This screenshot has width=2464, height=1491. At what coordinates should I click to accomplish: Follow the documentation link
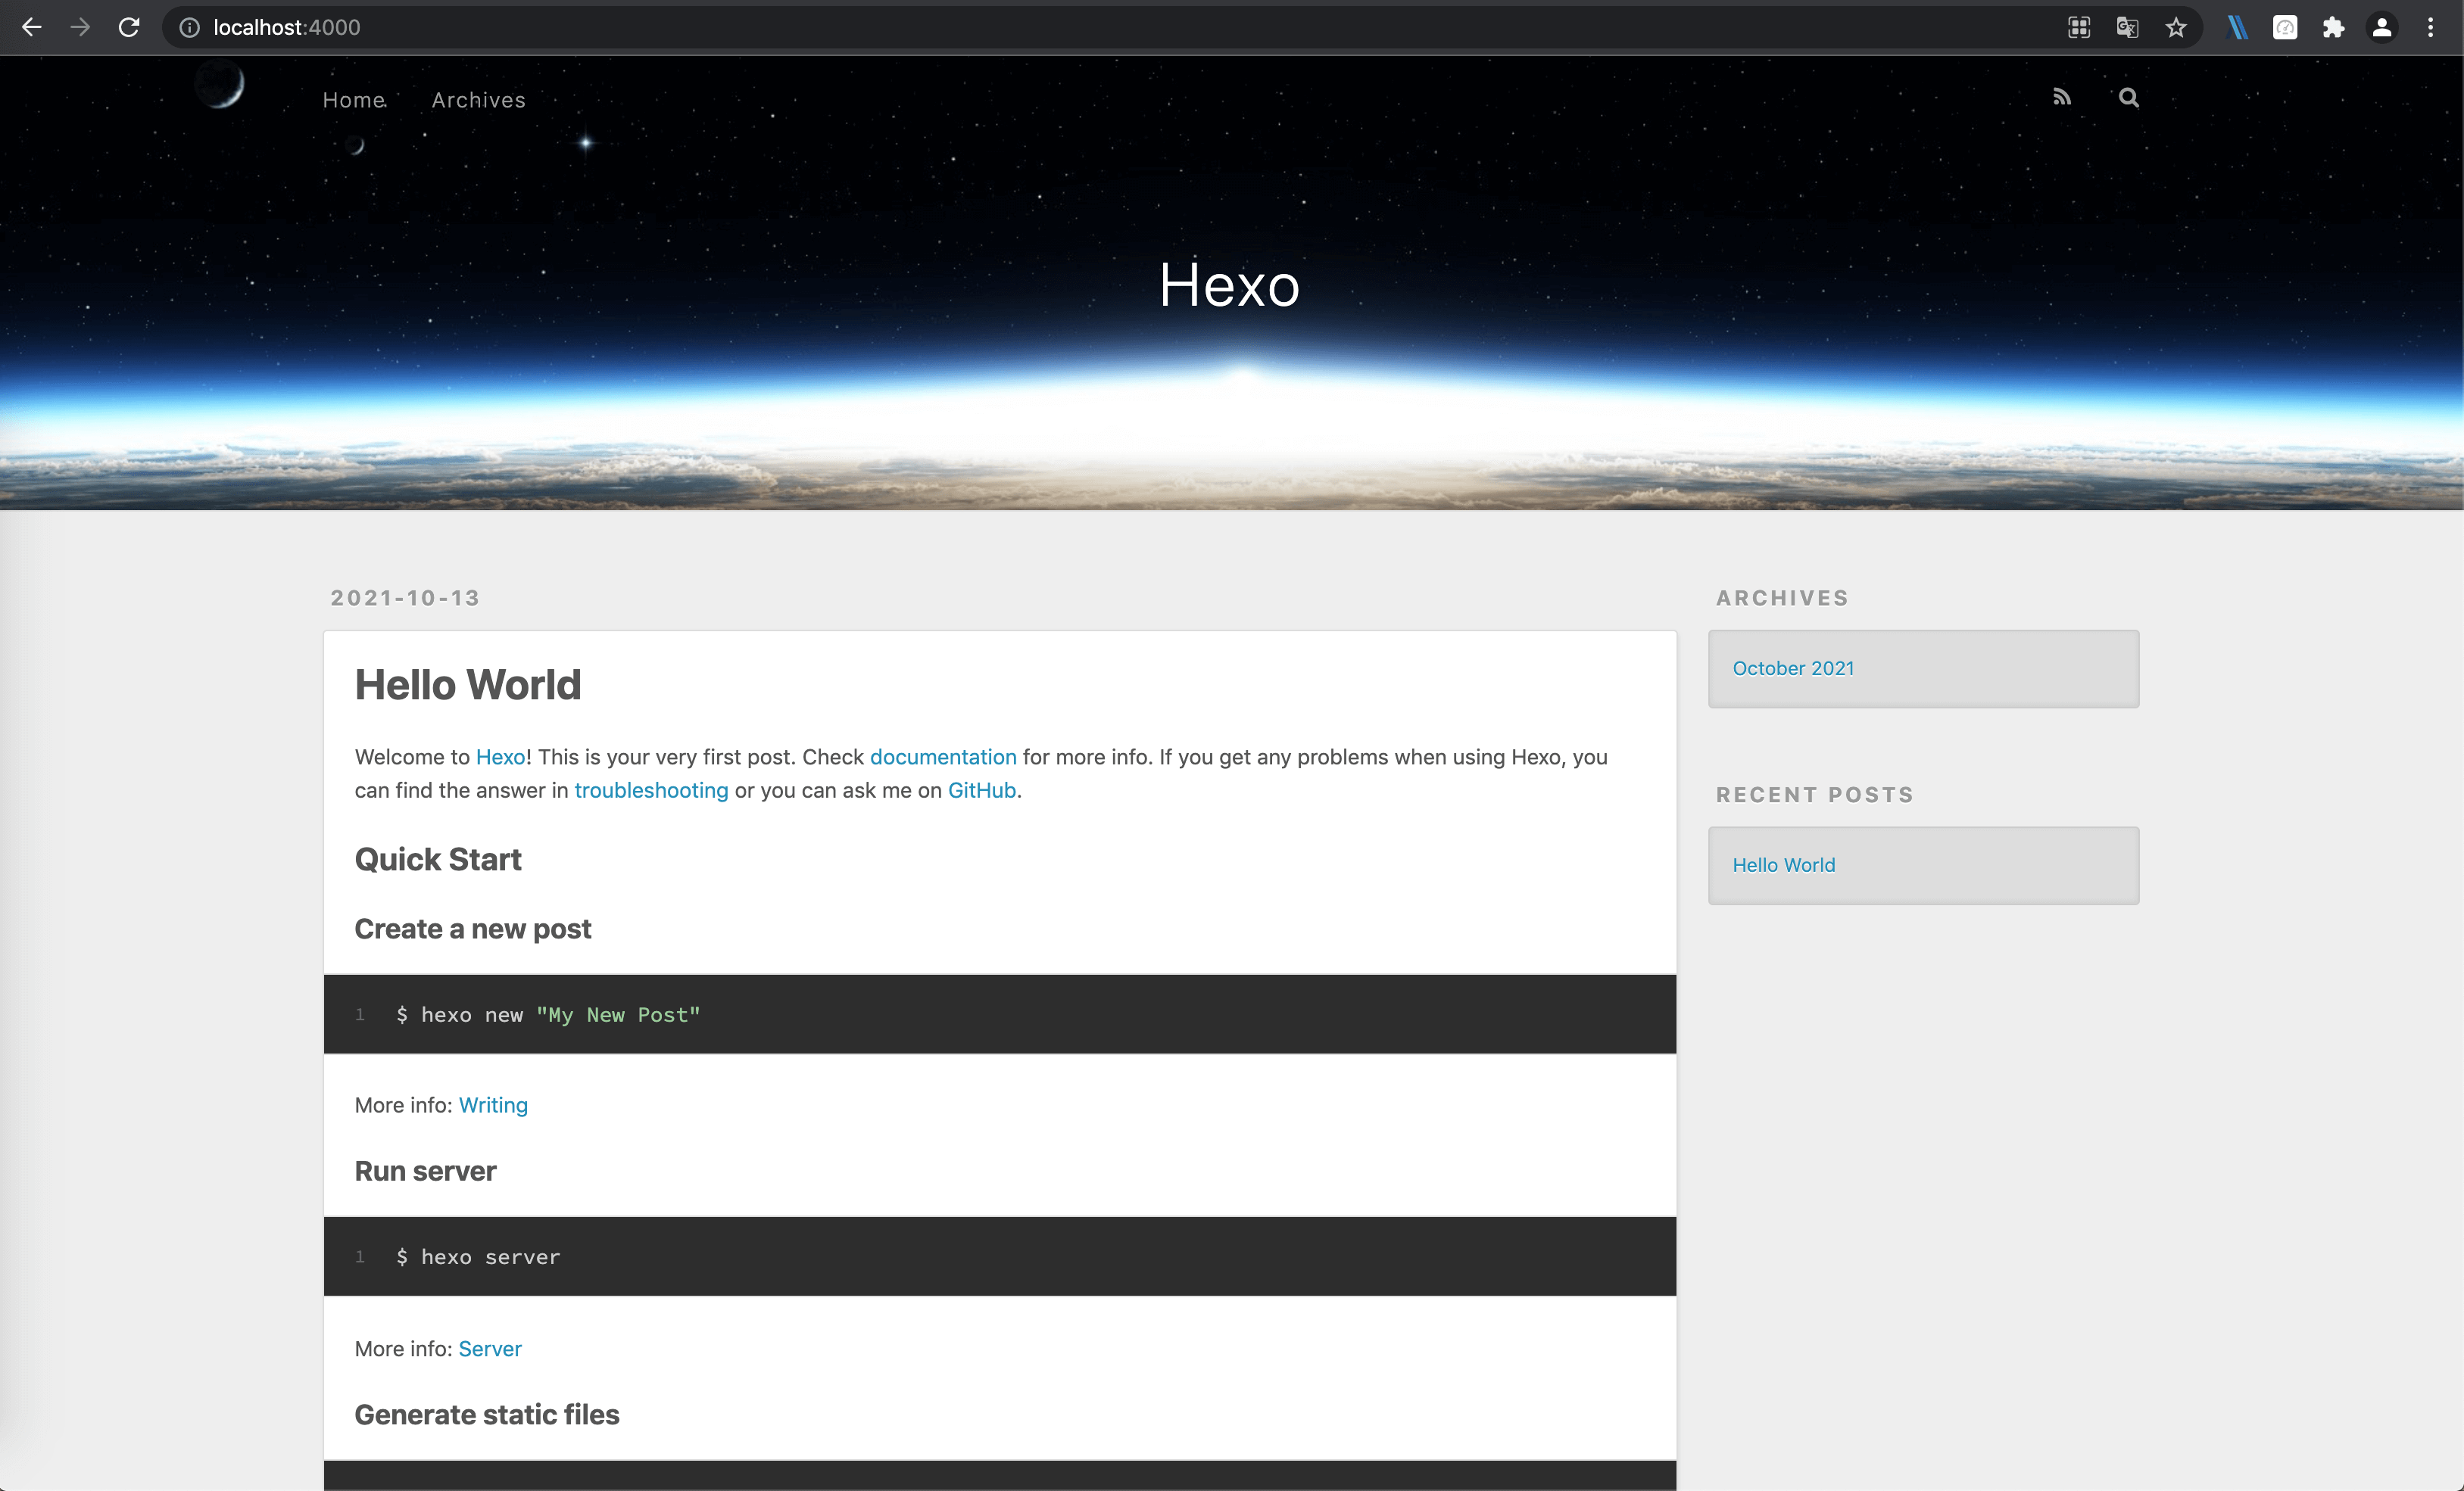click(942, 757)
